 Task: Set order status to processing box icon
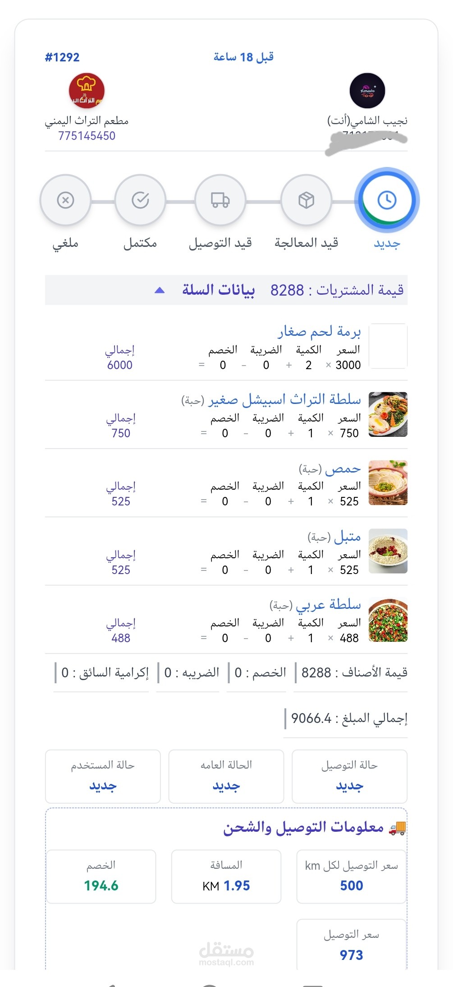(x=306, y=200)
